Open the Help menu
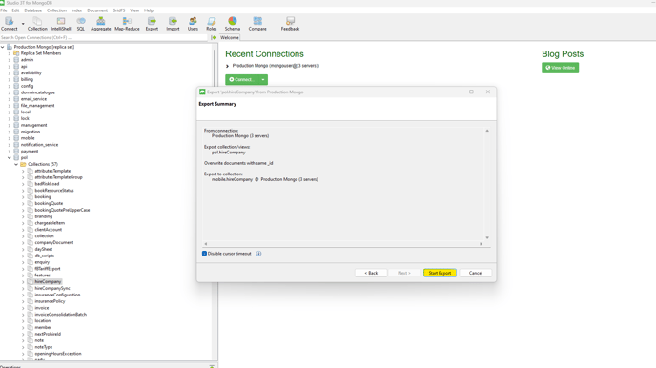Image resolution: width=656 pixels, height=368 pixels. click(x=149, y=10)
